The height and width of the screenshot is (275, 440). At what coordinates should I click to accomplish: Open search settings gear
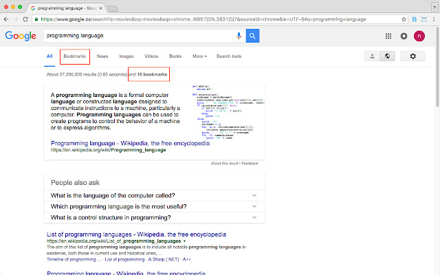click(x=412, y=56)
